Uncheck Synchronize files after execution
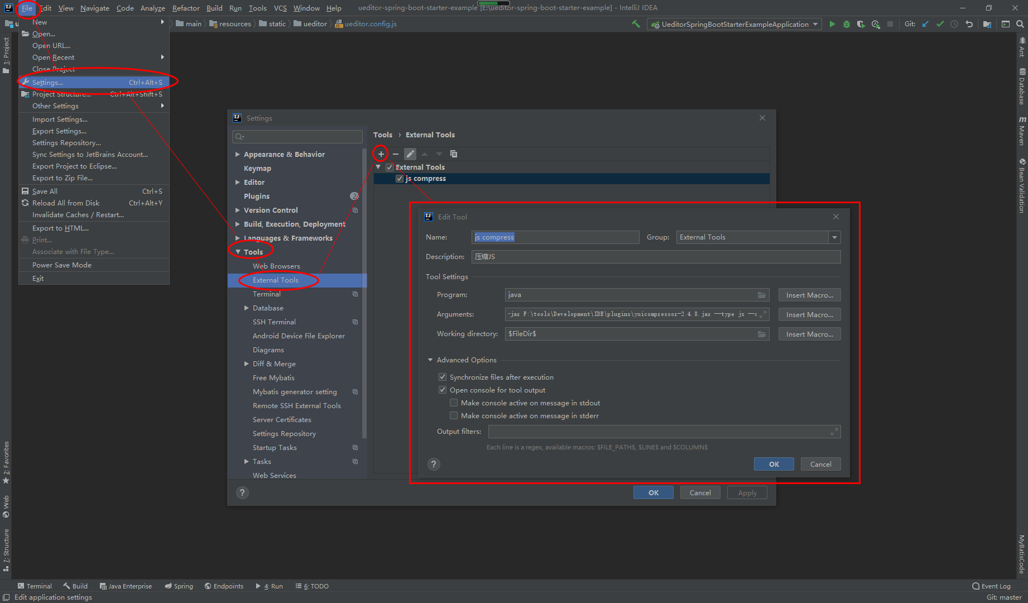This screenshot has width=1028, height=603. coord(442,377)
